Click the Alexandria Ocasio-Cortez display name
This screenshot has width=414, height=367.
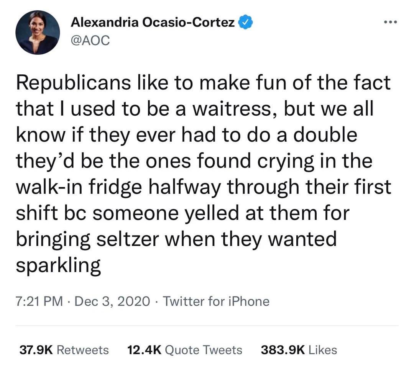point(153,23)
